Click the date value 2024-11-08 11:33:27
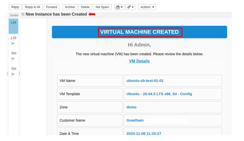The height and width of the screenshot is (141, 244). [144, 133]
